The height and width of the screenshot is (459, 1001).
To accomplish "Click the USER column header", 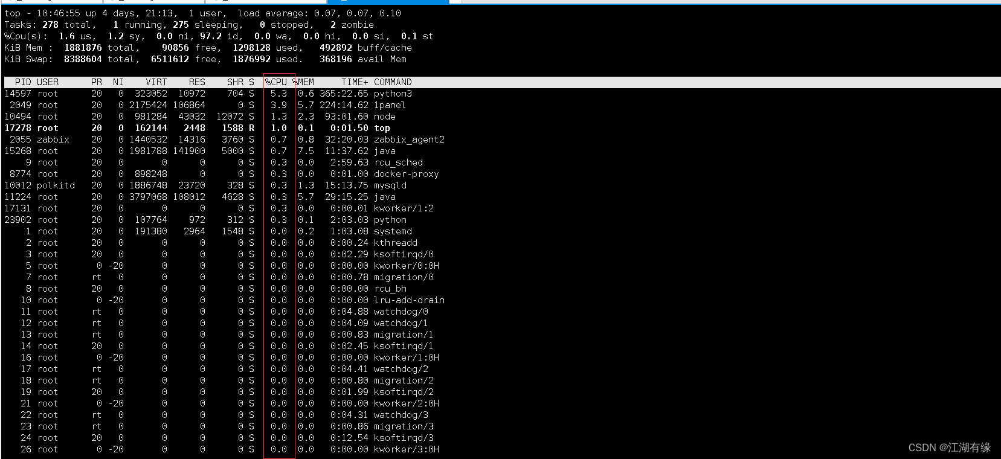I will tap(48, 82).
